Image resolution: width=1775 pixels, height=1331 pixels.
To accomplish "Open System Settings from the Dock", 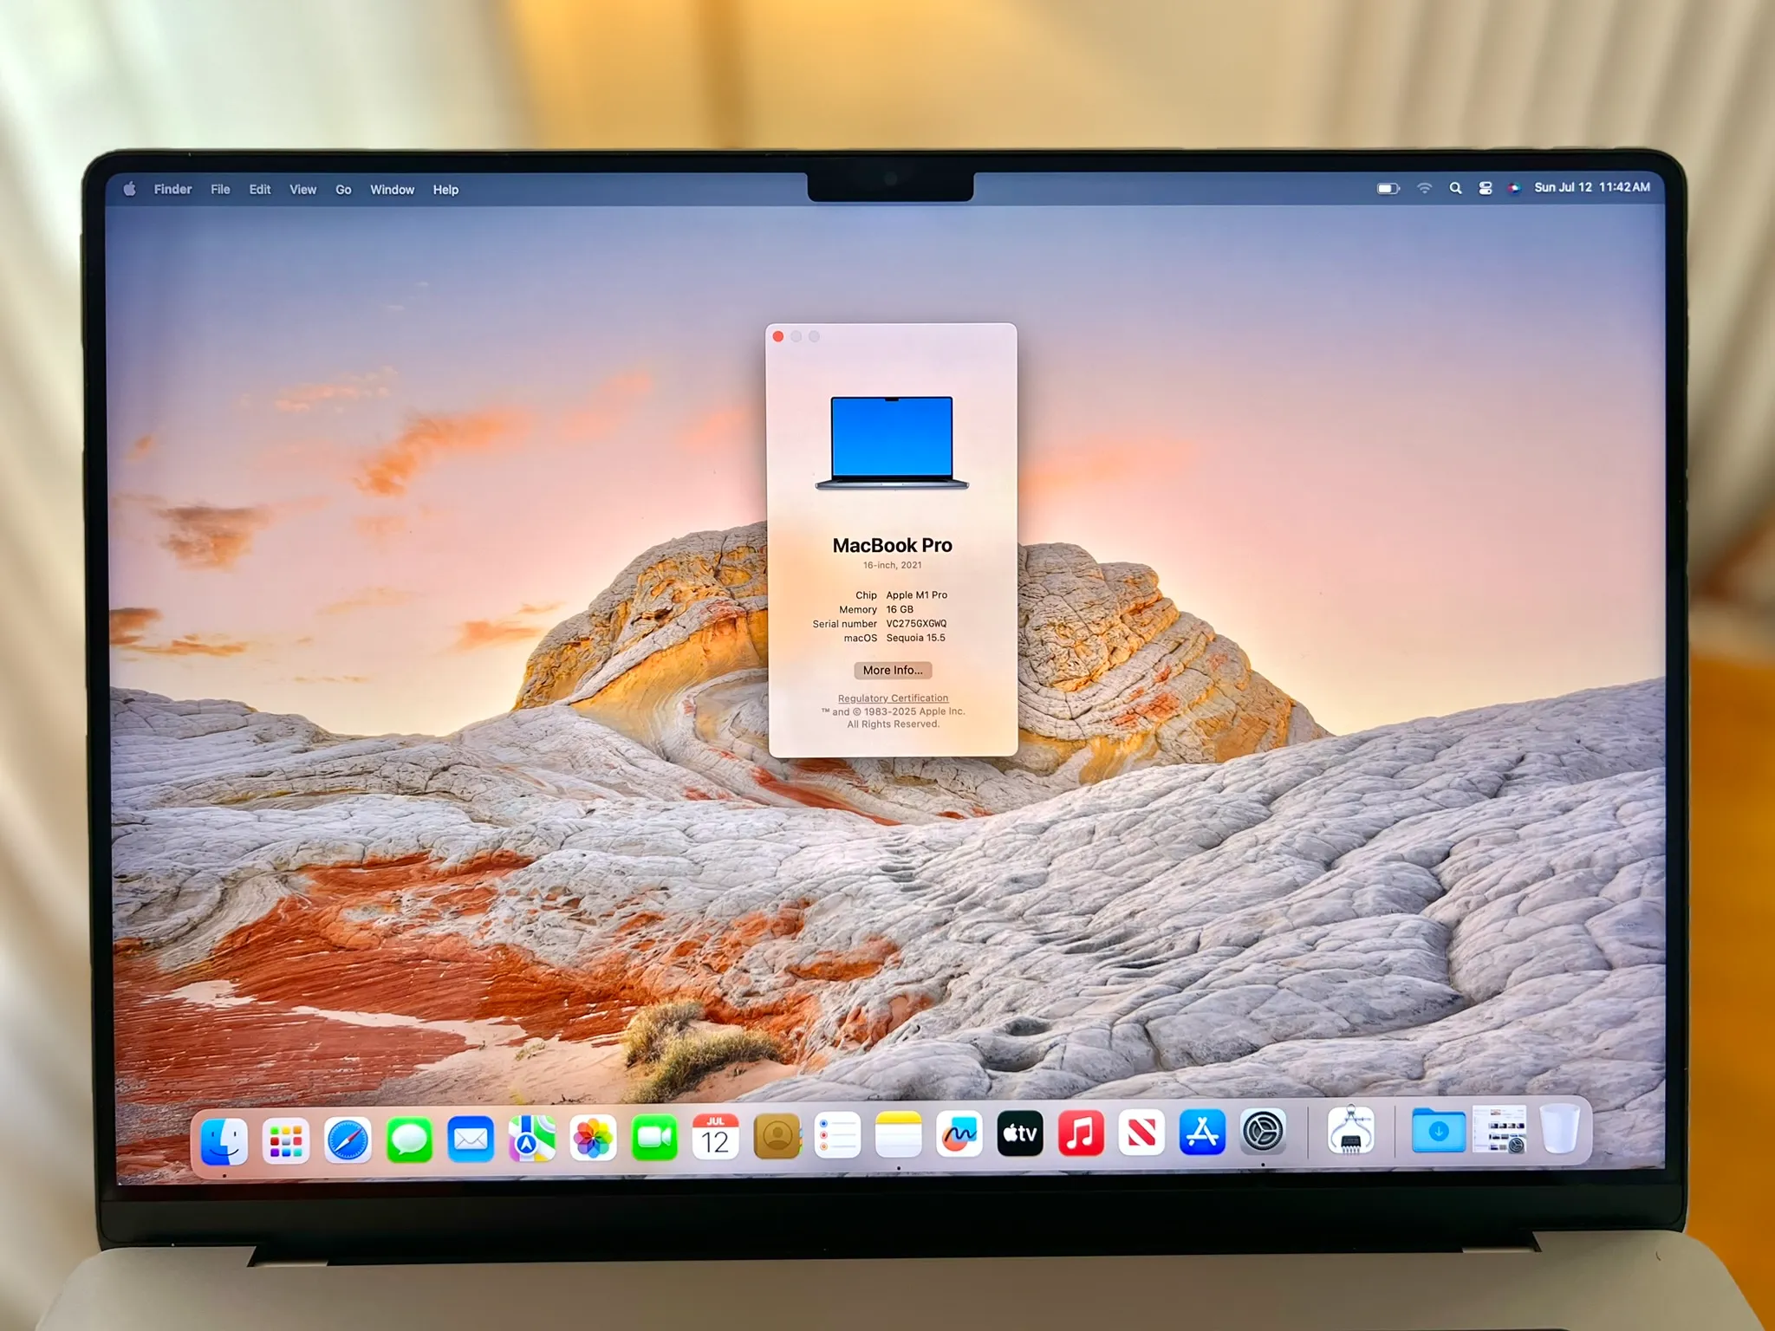I will pyautogui.click(x=1263, y=1132).
